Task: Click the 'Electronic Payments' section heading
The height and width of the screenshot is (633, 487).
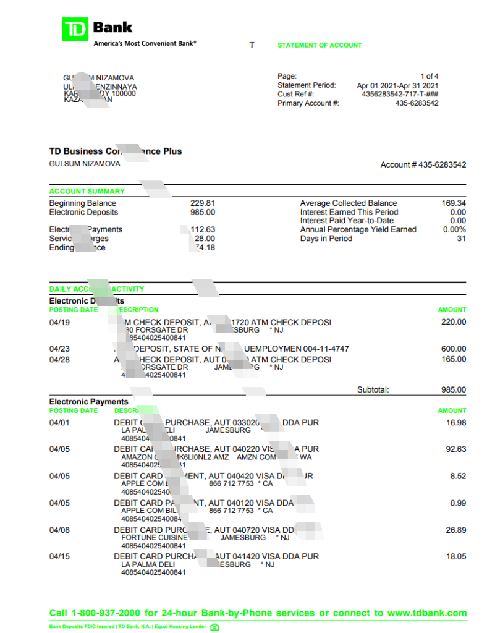Action: (89, 402)
